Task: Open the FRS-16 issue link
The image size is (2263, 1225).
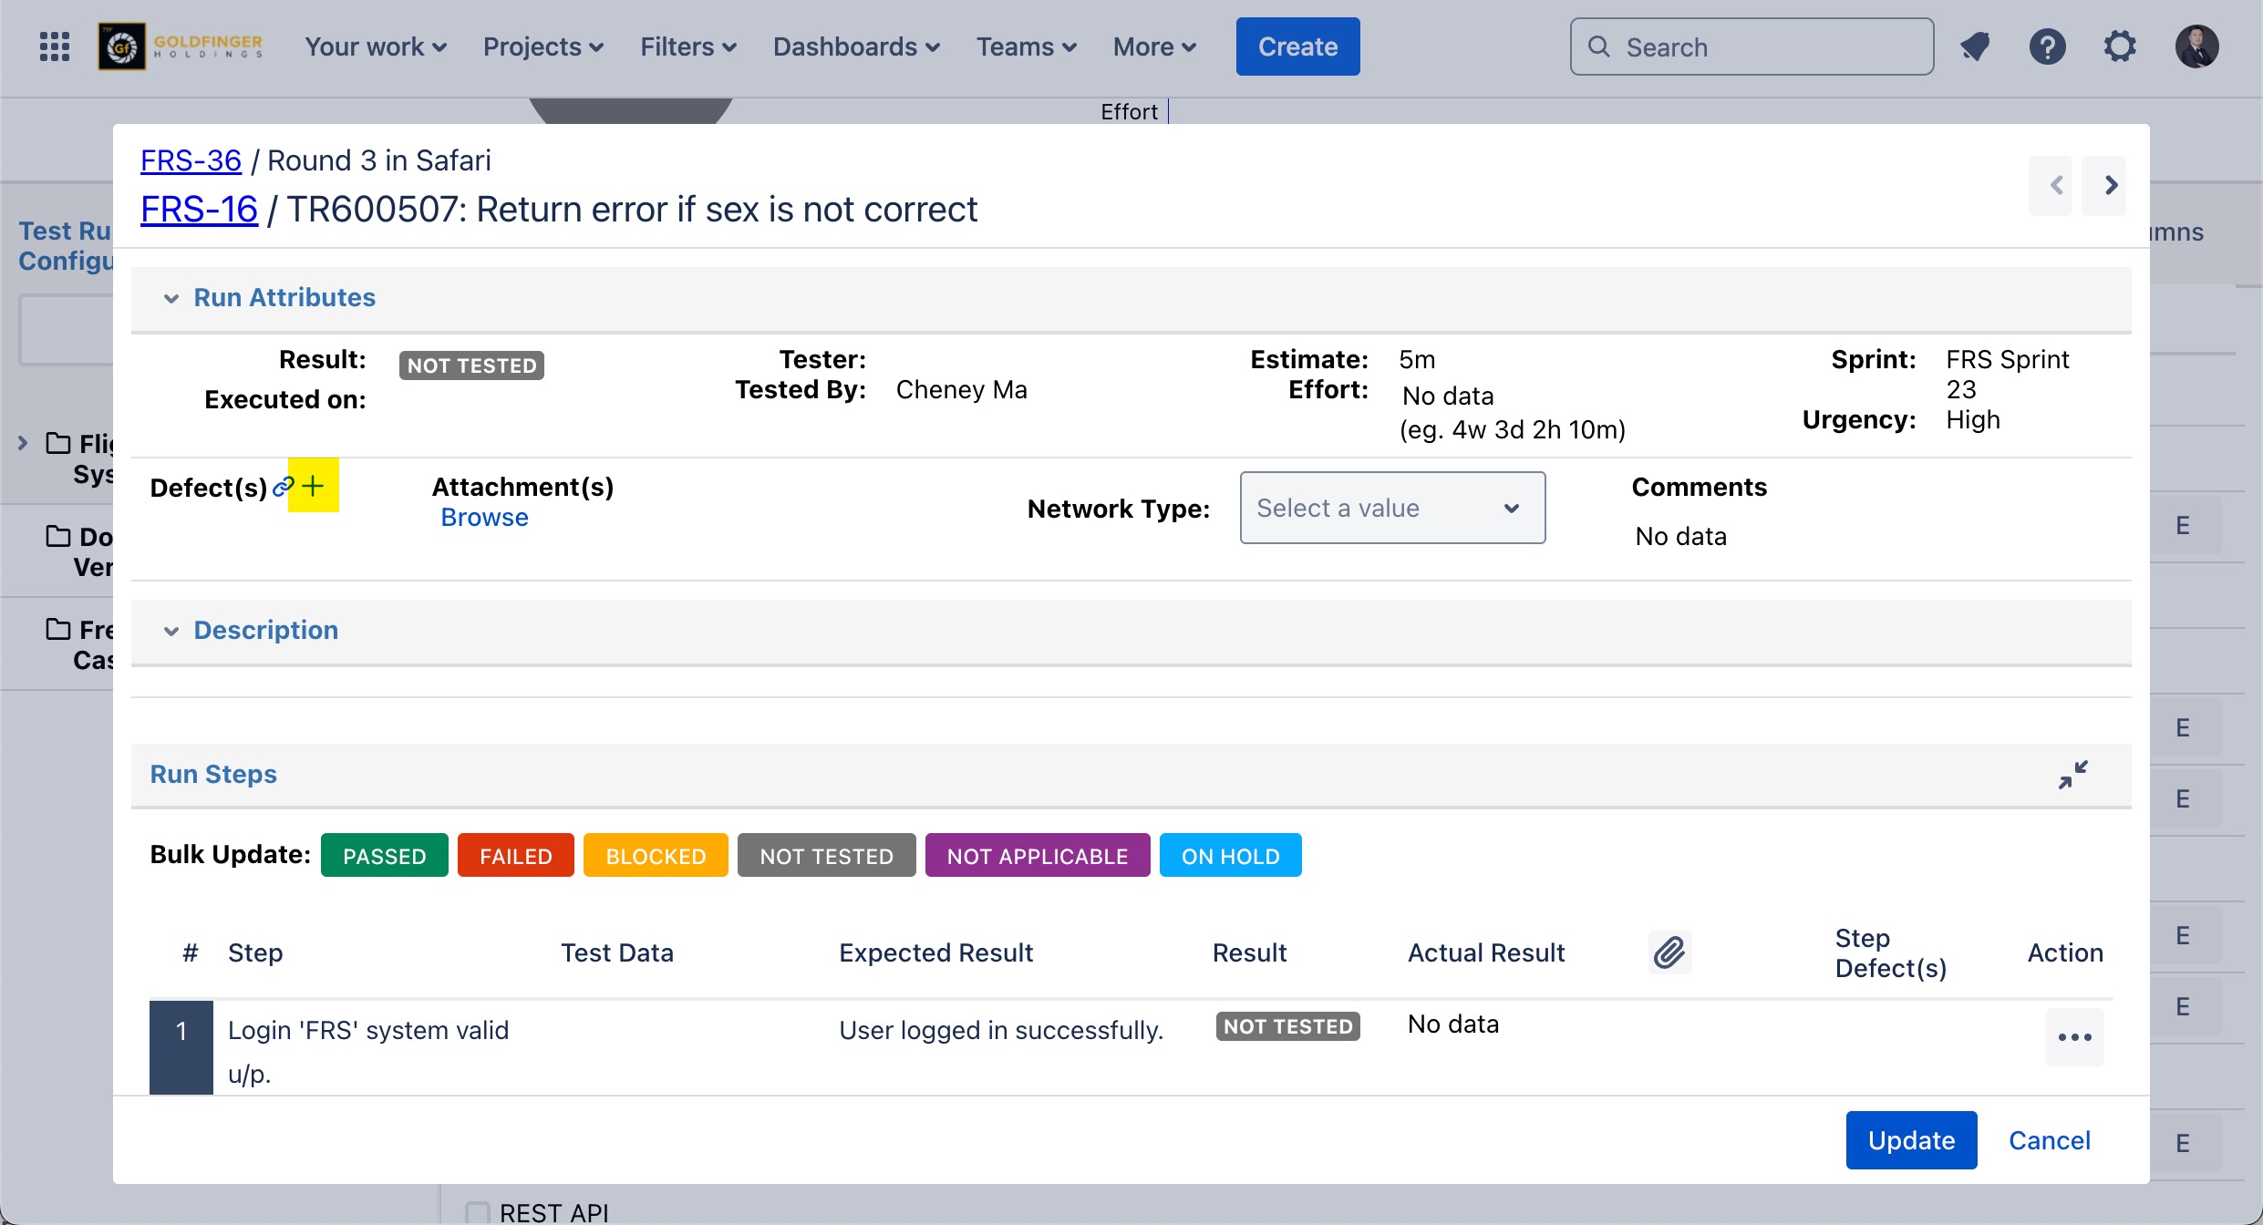Action: click(x=199, y=210)
